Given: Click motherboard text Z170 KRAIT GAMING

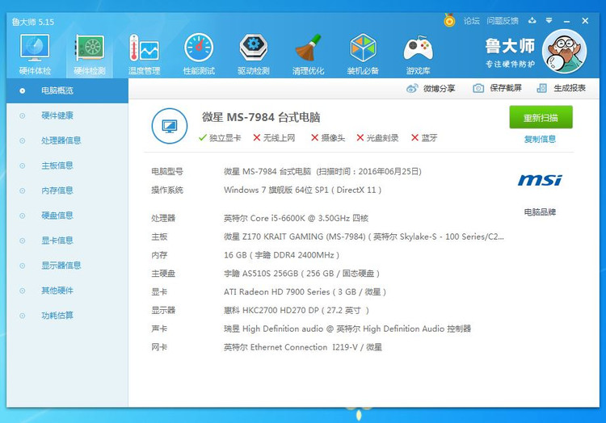Looking at the screenshot, I should pyautogui.click(x=364, y=237).
